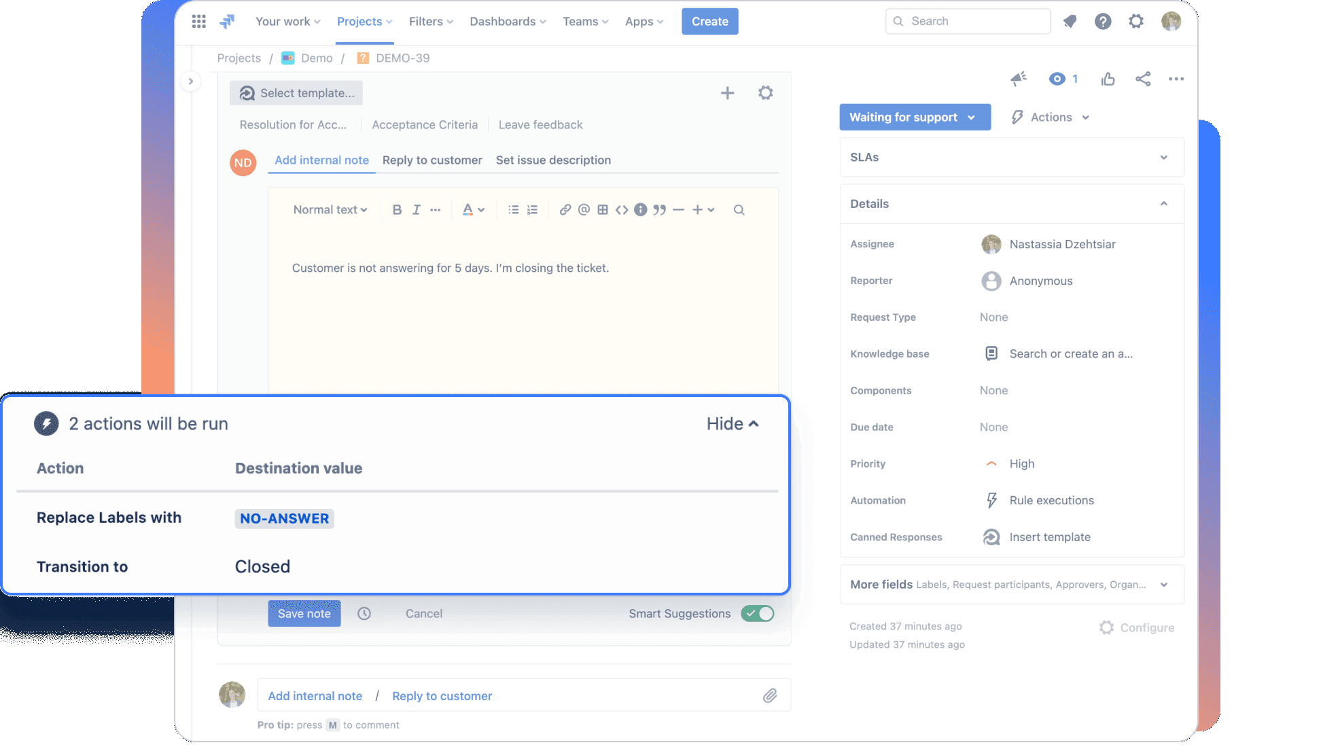Switch to the Reply to customer tab
This screenshot has width=1321, height=745.
pos(432,160)
